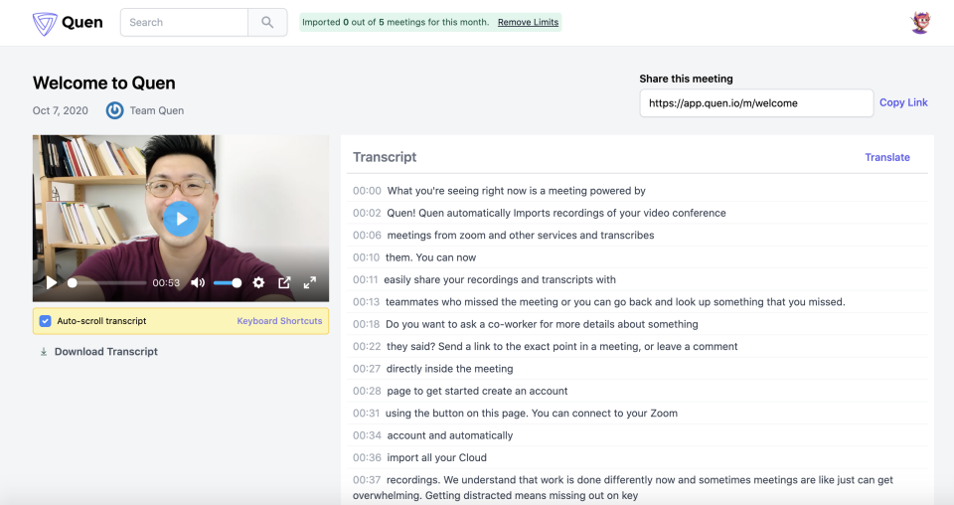Image resolution: width=954 pixels, height=505 pixels.
Task: Click the Quen brand name
Action: click(82, 23)
